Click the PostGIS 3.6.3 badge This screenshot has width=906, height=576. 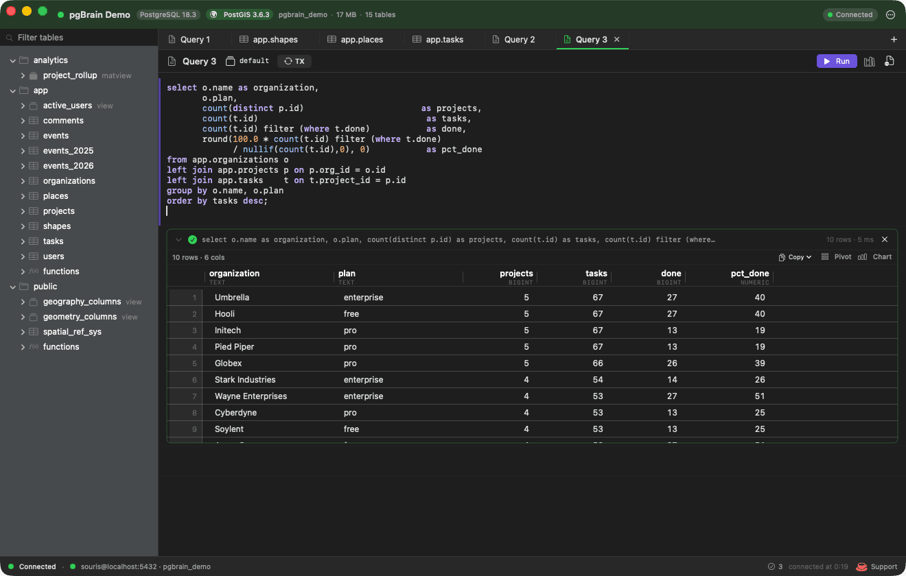(x=240, y=14)
